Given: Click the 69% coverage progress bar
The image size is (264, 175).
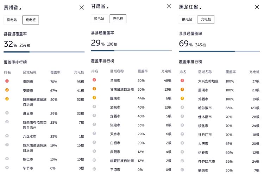Looking at the screenshot, I should [x=219, y=51].
